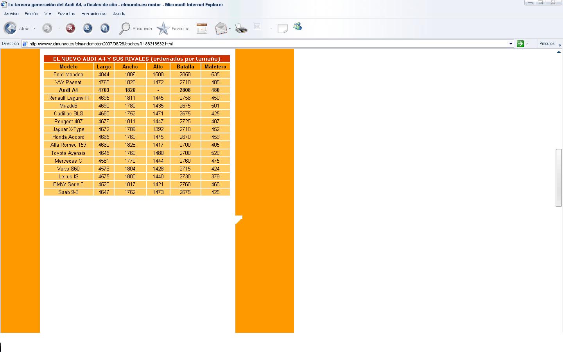The height and width of the screenshot is (352, 563).
Task: Click the Largo column header
Action: point(104,66)
